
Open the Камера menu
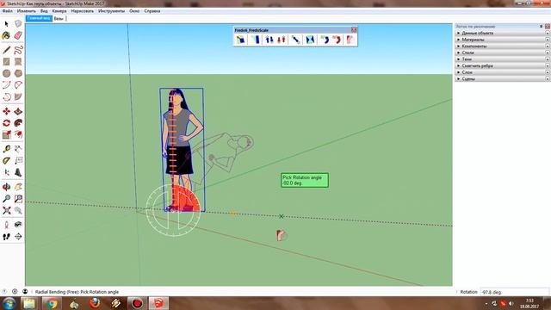[x=59, y=11]
